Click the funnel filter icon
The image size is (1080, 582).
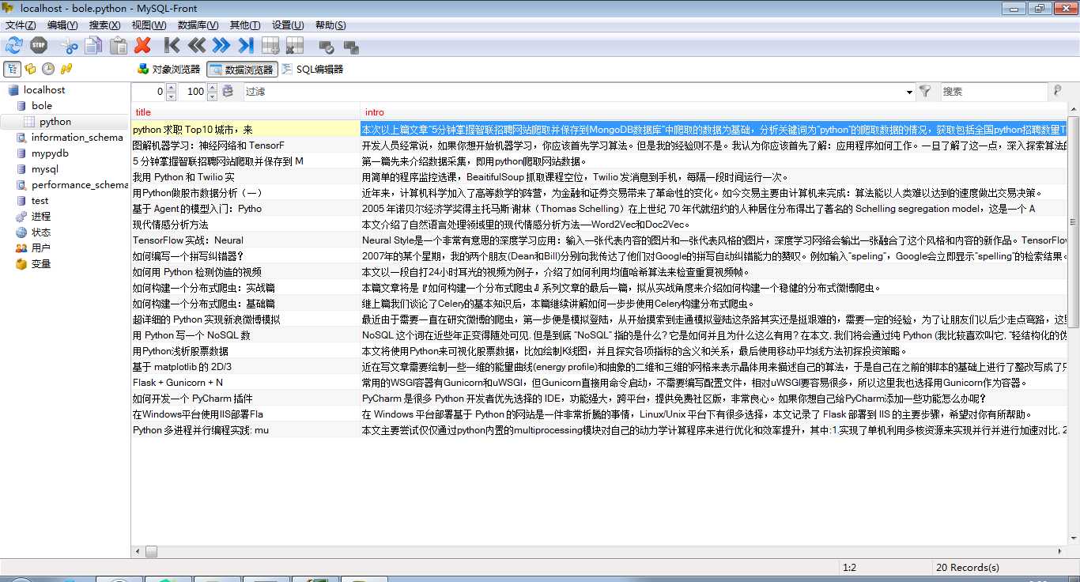[924, 92]
